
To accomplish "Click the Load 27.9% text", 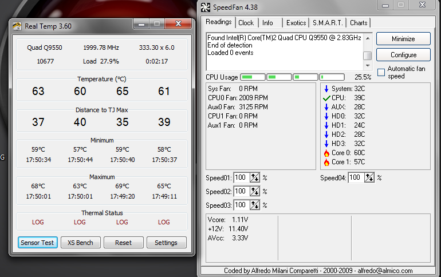I will tap(101, 61).
